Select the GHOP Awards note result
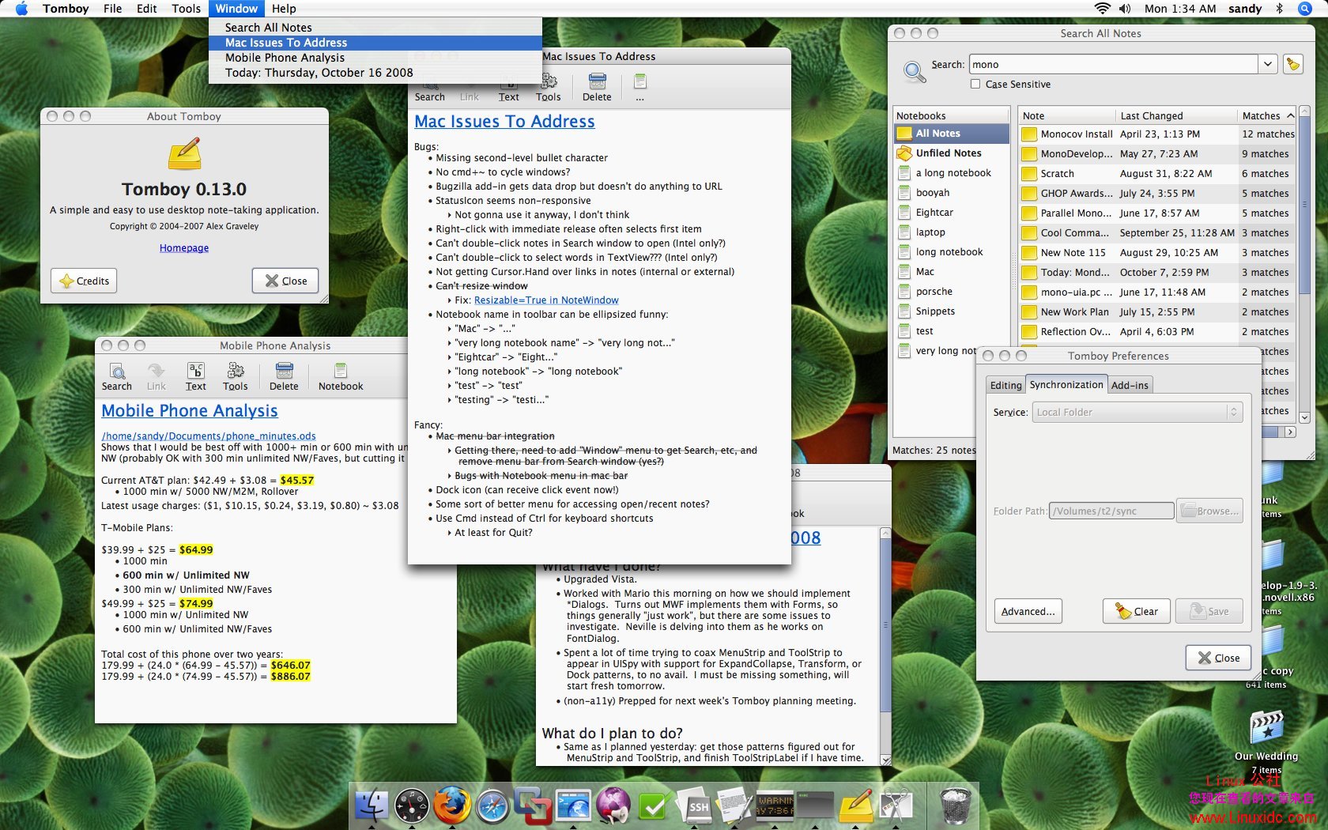1328x830 pixels. click(1157, 194)
